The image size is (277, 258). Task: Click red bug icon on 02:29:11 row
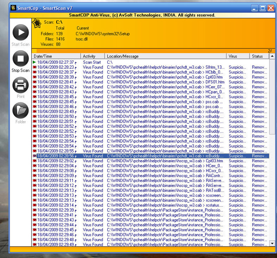click(34, 180)
